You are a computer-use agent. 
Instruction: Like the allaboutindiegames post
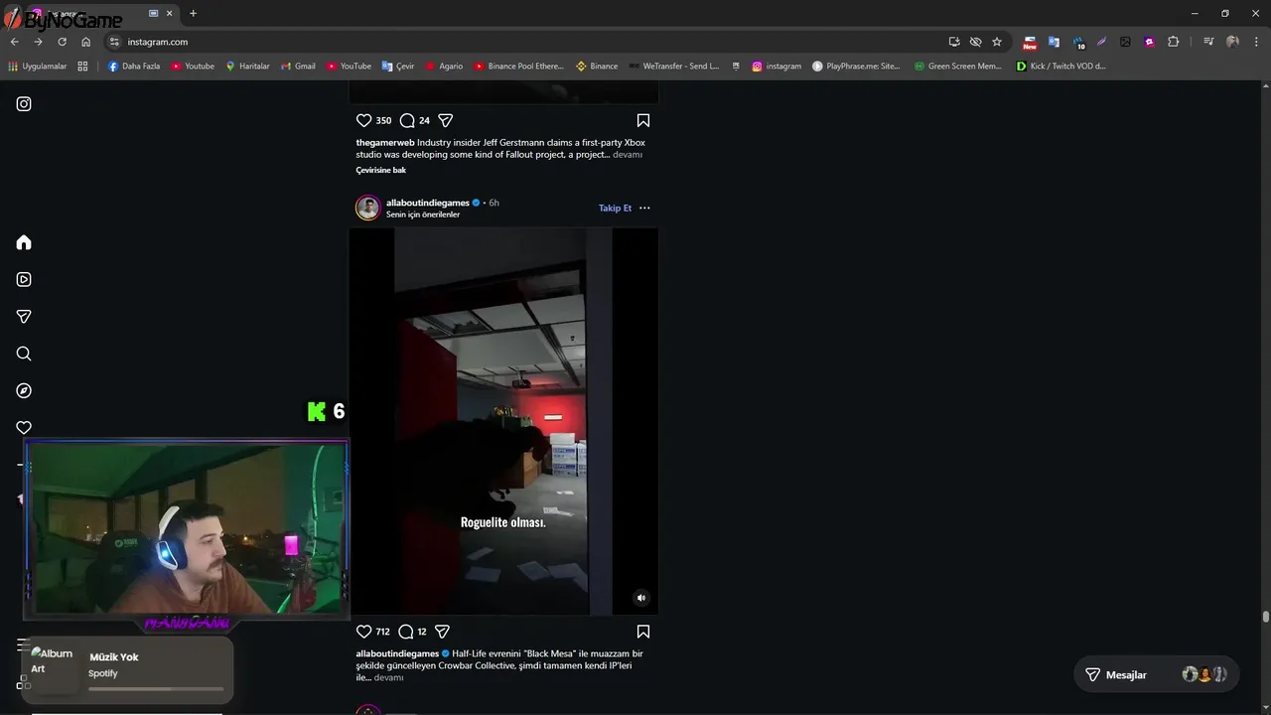(x=363, y=632)
